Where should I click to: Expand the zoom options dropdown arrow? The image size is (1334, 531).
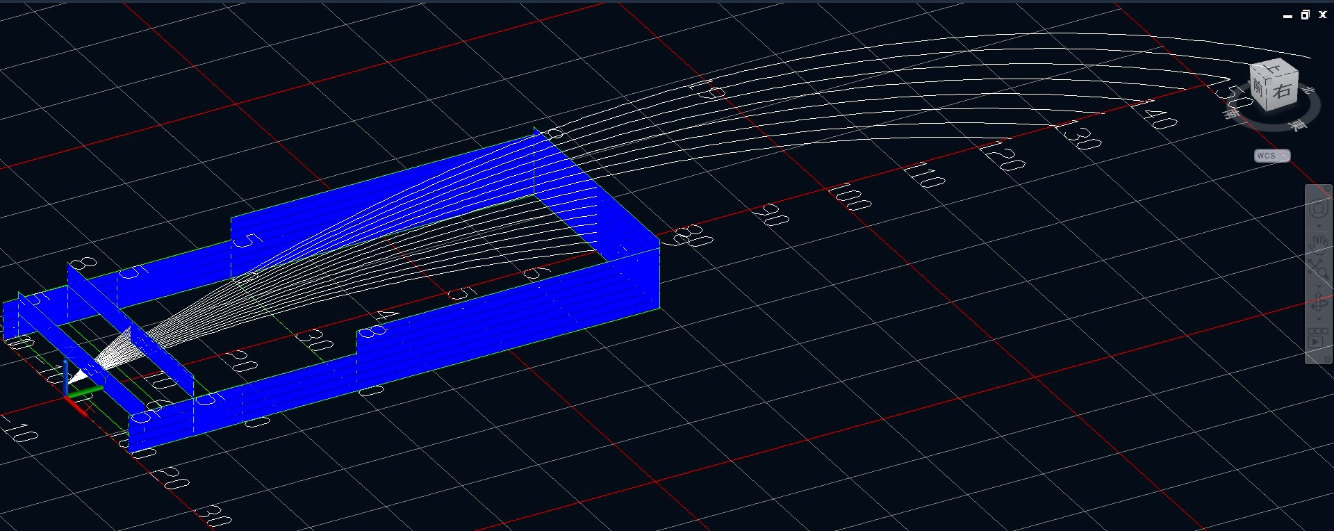tap(1318, 286)
